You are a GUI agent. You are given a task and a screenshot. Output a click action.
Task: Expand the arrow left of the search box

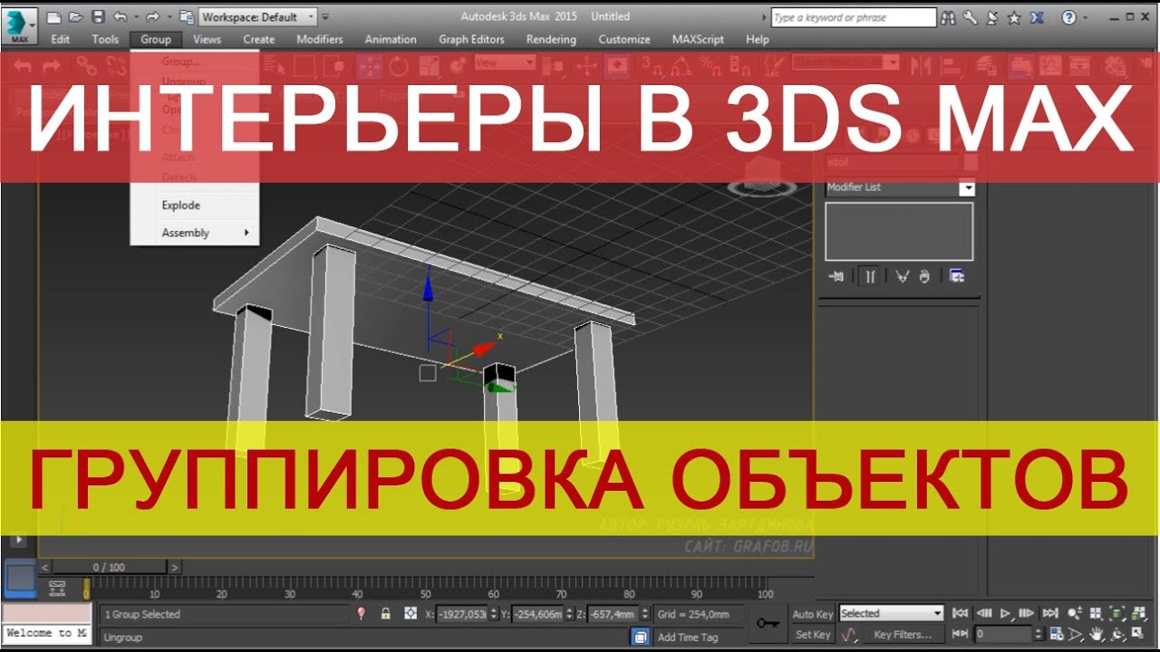765,17
